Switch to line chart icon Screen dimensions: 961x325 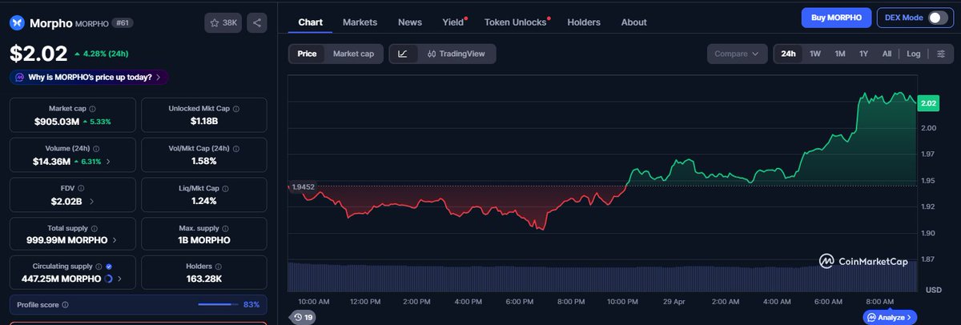(x=403, y=54)
